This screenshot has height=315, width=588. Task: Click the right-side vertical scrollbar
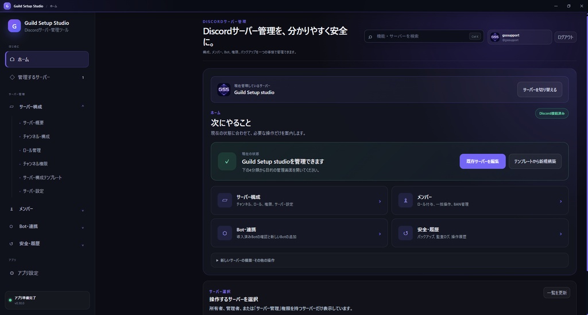[586, 142]
